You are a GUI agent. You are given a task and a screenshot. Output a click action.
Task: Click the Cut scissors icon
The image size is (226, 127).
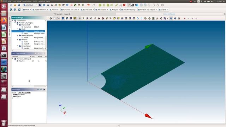point(104,5)
